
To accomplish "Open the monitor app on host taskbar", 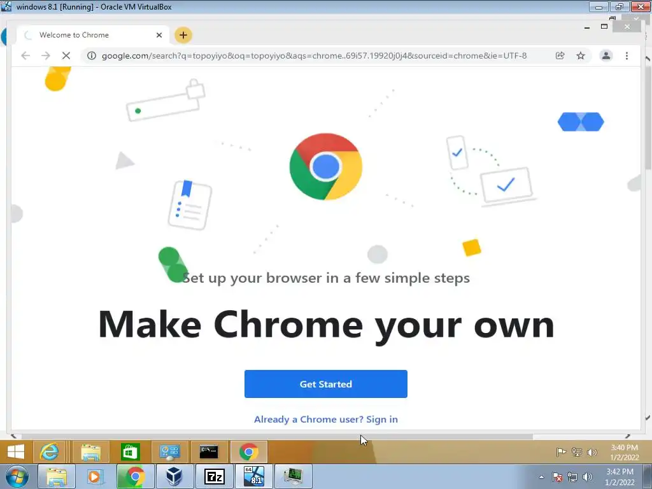I will pyautogui.click(x=293, y=476).
